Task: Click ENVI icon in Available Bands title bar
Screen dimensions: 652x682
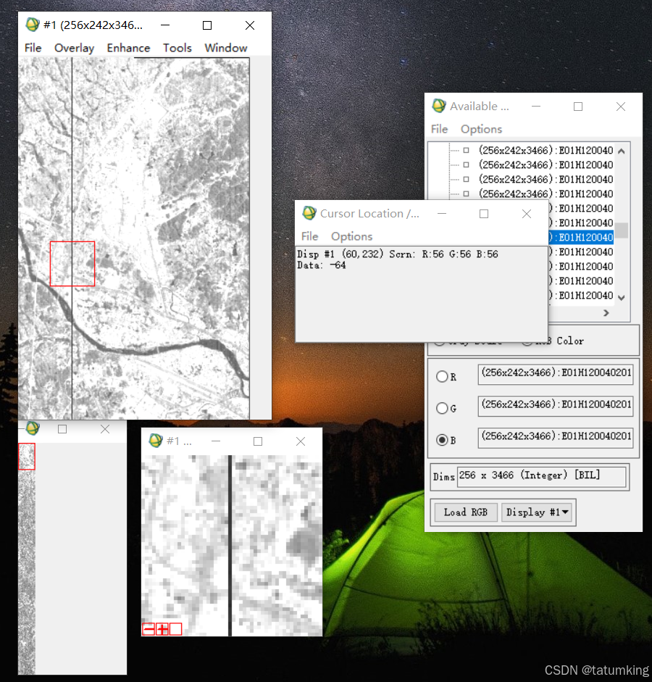Action: coord(439,106)
